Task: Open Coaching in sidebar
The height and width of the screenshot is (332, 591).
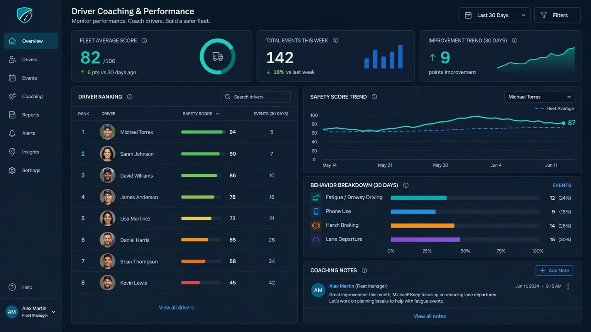Action: [x=31, y=96]
